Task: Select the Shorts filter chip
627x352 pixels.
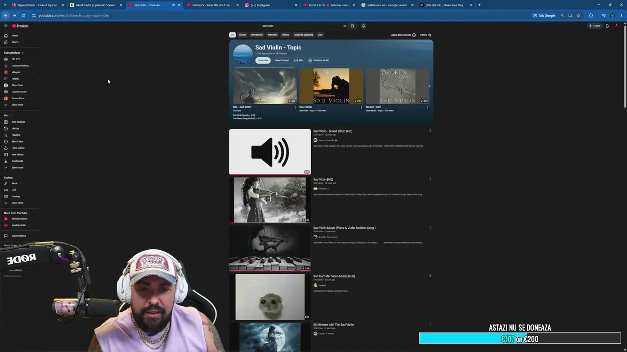Action: 242,35
